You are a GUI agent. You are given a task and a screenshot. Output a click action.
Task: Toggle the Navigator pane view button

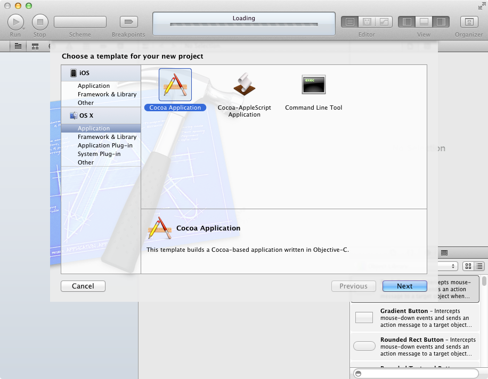click(x=407, y=22)
